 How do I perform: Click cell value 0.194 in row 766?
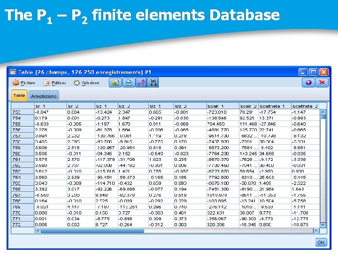point(181,189)
